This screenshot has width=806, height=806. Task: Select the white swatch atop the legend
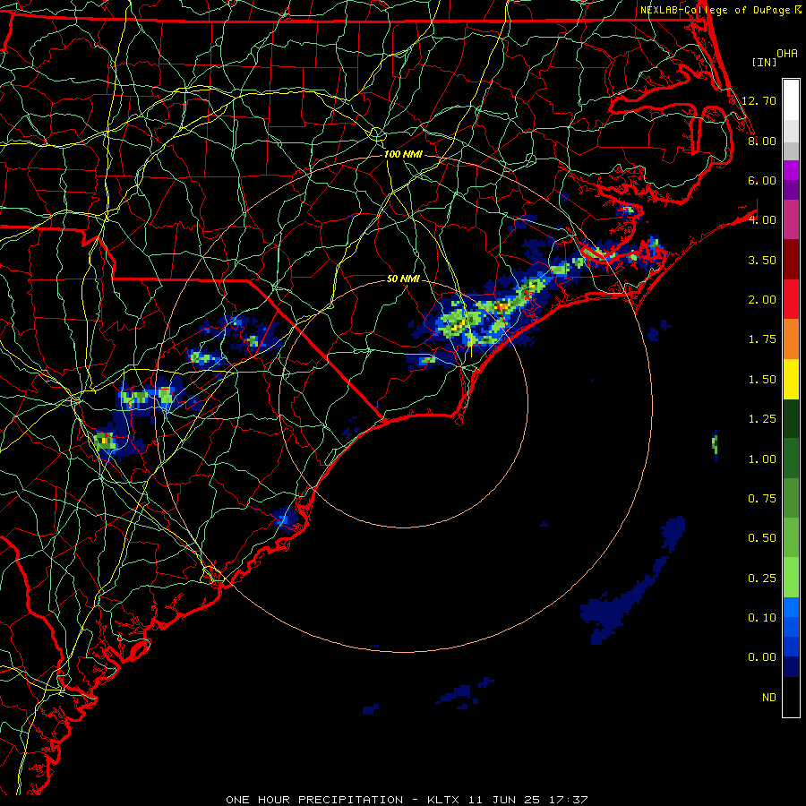coord(791,100)
